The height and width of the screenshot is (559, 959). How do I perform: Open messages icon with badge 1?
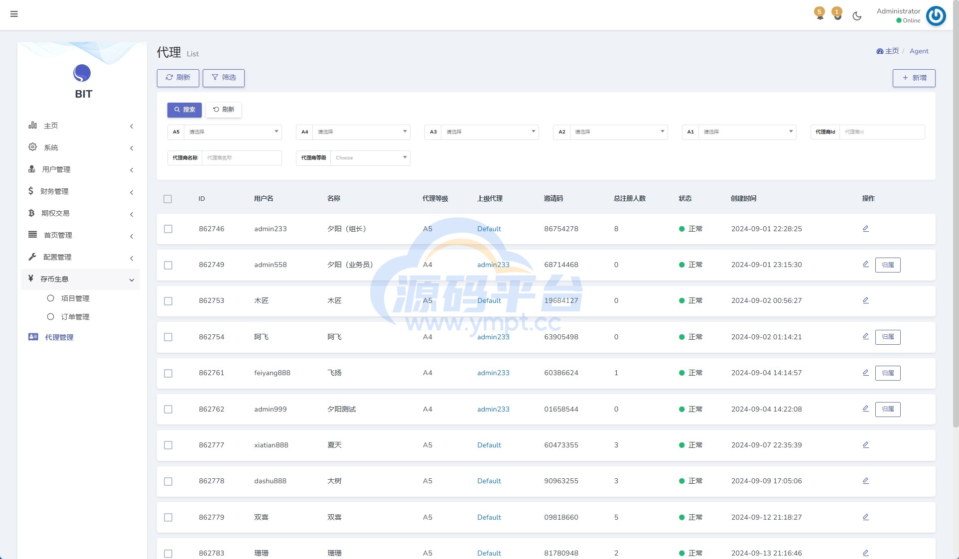pyautogui.click(x=837, y=14)
